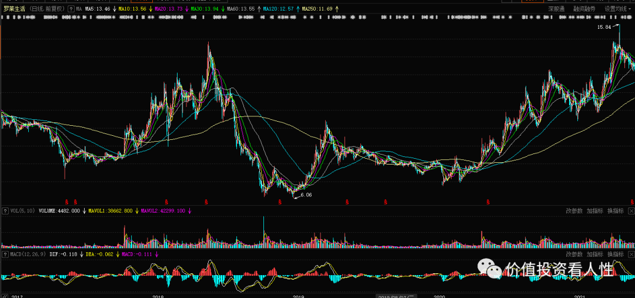Open the 深股通 link
Screen dimensions: 635x298
point(557,8)
